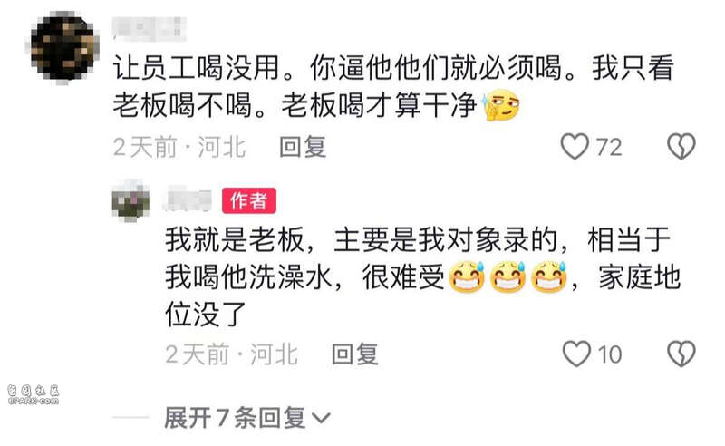Viewport: 725px width, 446px height.
Task: Tap the first sweat-grin emoji in reply
Action: tap(467, 277)
